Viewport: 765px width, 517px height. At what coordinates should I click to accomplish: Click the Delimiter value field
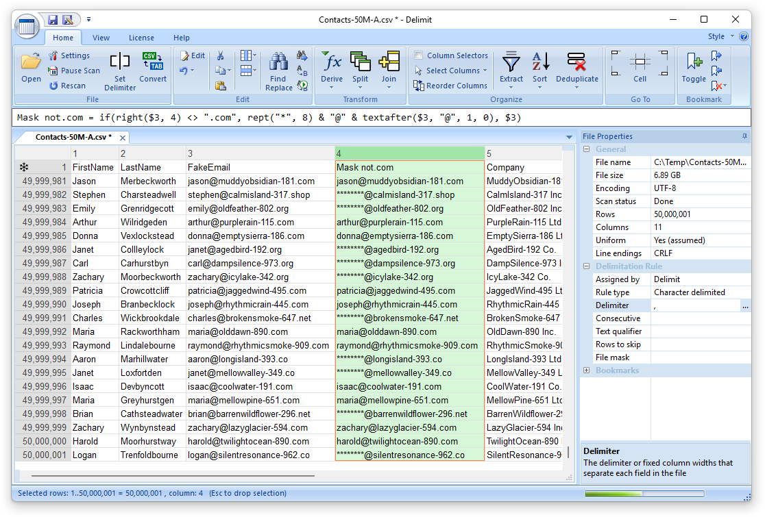[x=695, y=306]
